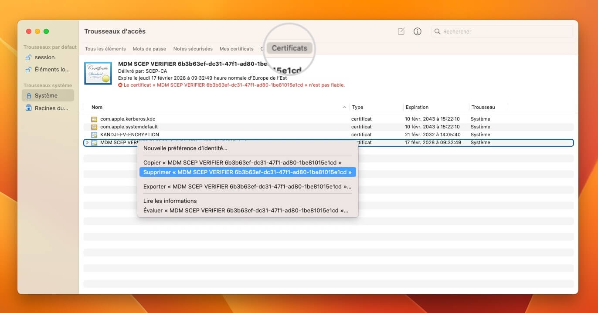
Task: Click the green zoom window button
Action: click(x=46, y=31)
